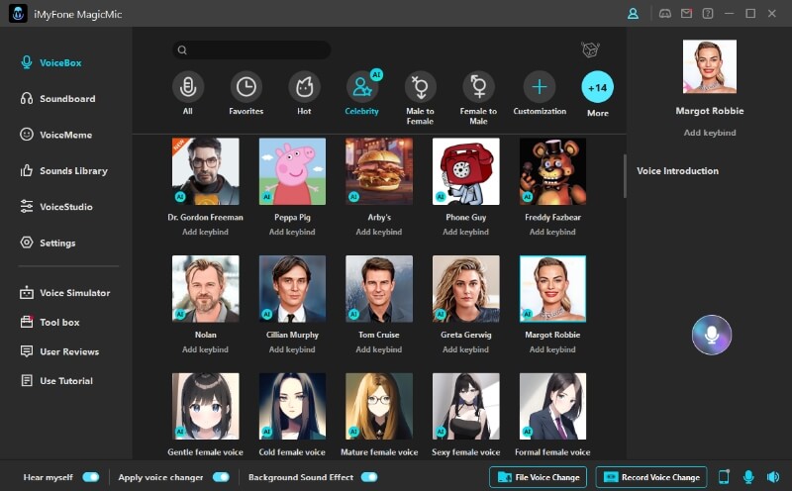The height and width of the screenshot is (491, 792).
Task: Add keybind for Tom Cruise
Action: 379,349
